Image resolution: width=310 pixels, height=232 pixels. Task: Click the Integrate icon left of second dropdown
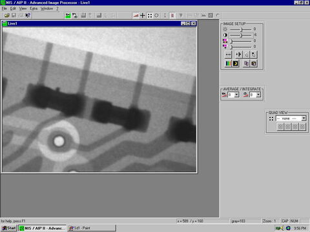coord(245,95)
